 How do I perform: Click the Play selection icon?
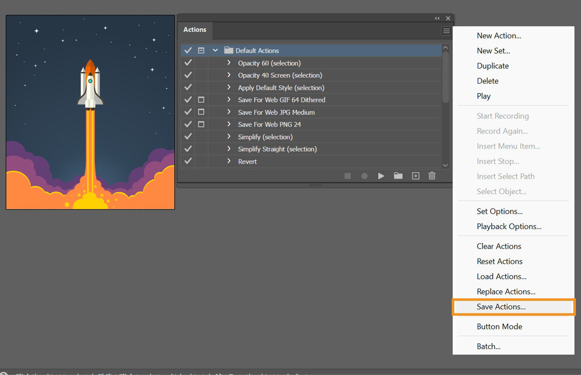pyautogui.click(x=381, y=176)
